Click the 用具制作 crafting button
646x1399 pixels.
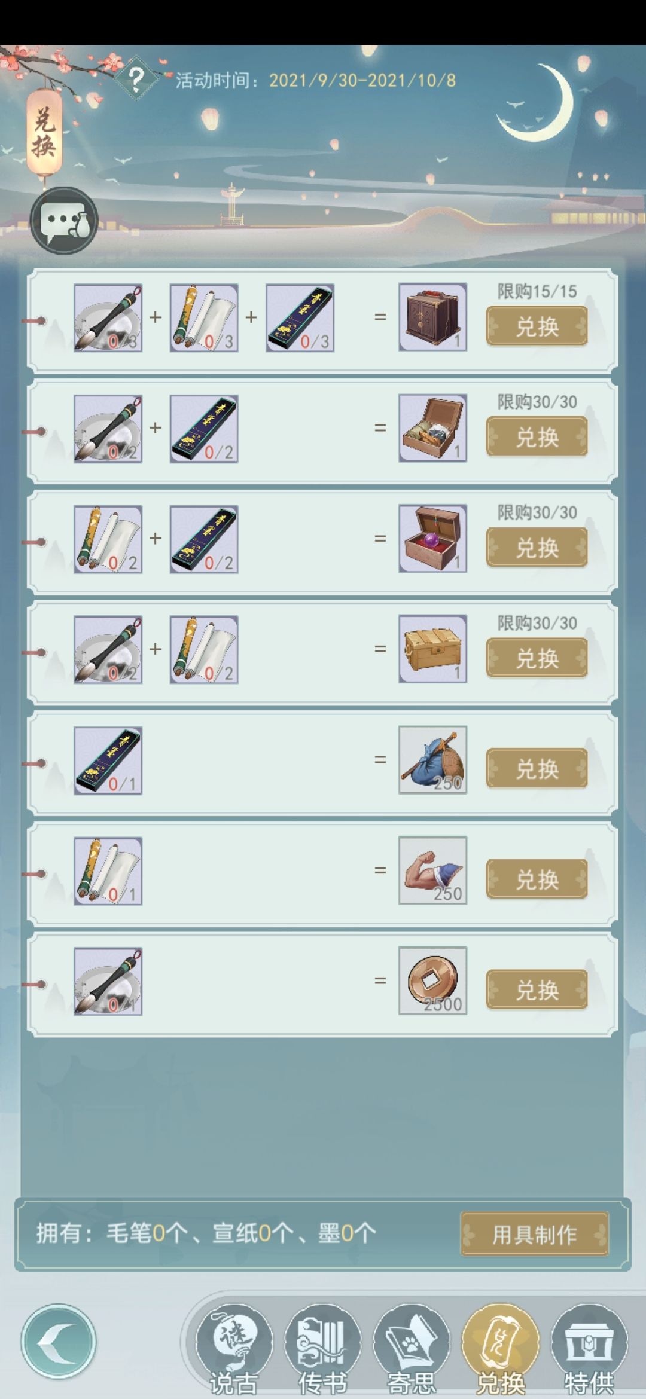click(x=535, y=1233)
